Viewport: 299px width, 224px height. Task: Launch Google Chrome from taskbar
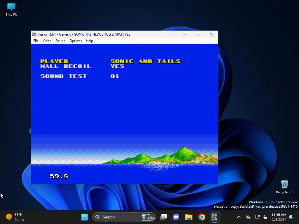(x=201, y=217)
